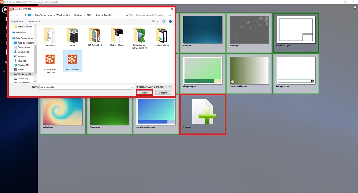Image resolution: width=358 pixels, height=193 pixels.
Task: Click the Este Computador icon in address bar
Action: (30, 15)
